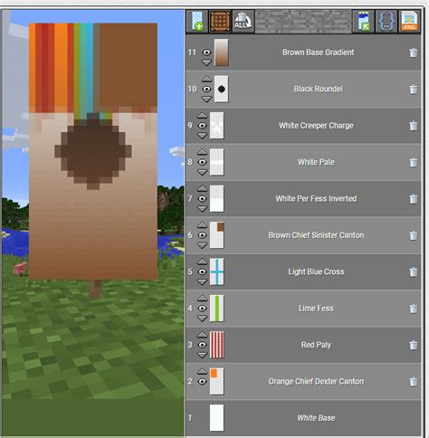Delete the White Creeper Charge layer
The image size is (429, 438).
point(414,126)
